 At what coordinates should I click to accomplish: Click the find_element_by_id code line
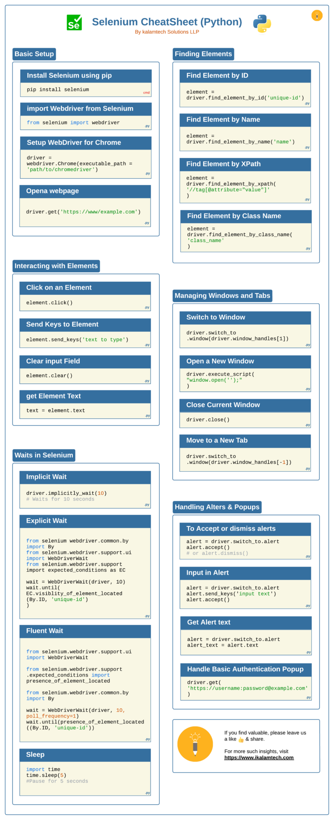(245, 98)
